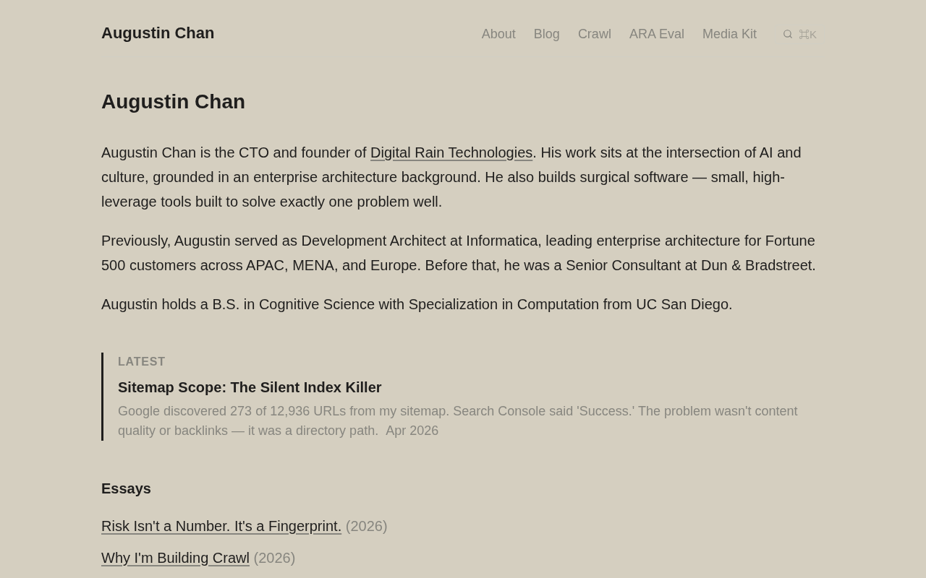Viewport: 926px width, 578px height.
Task: Click the LATEST label
Action: [142, 361]
